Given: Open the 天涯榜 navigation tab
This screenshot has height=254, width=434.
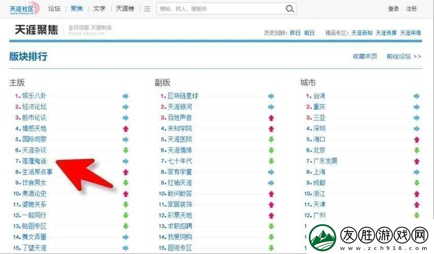Looking at the screenshot, I should tap(125, 9).
